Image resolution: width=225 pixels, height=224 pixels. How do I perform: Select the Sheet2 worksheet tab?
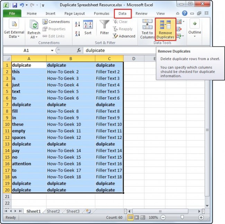pos(53,211)
